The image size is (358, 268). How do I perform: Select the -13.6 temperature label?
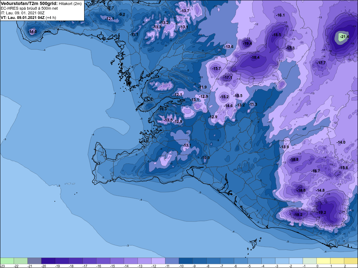click(229, 47)
